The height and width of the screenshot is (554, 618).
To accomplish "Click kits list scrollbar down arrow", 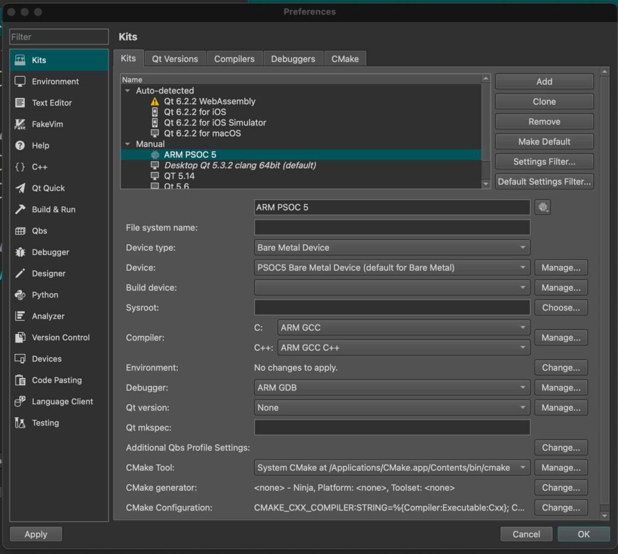I will (486, 184).
